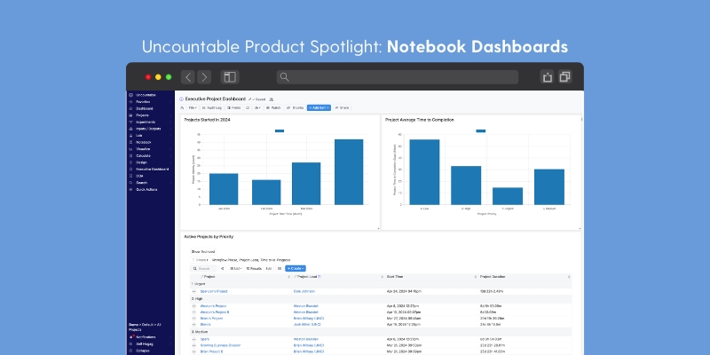Click the browser forward arrow button
The width and height of the screenshot is (710, 355).
tap(204, 77)
